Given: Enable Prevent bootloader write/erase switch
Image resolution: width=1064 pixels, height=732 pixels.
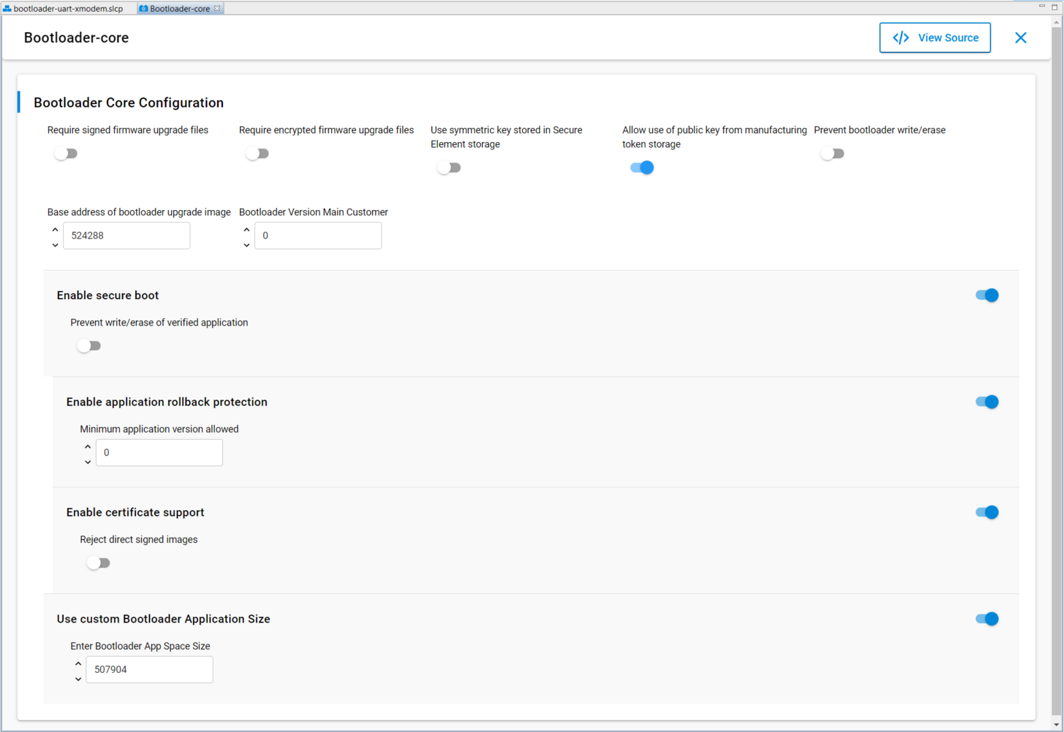Looking at the screenshot, I should [833, 154].
